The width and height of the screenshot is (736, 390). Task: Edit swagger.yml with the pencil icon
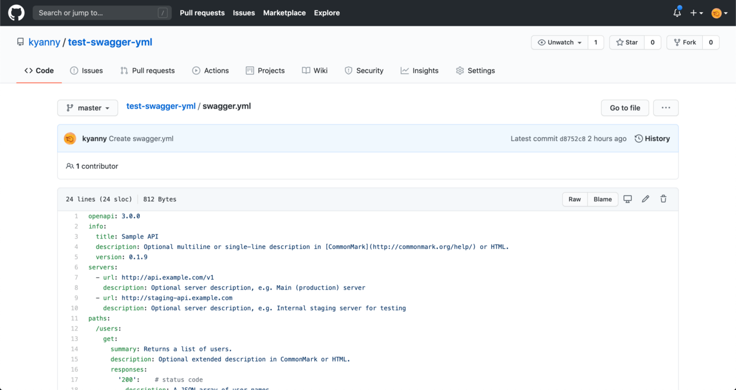645,199
